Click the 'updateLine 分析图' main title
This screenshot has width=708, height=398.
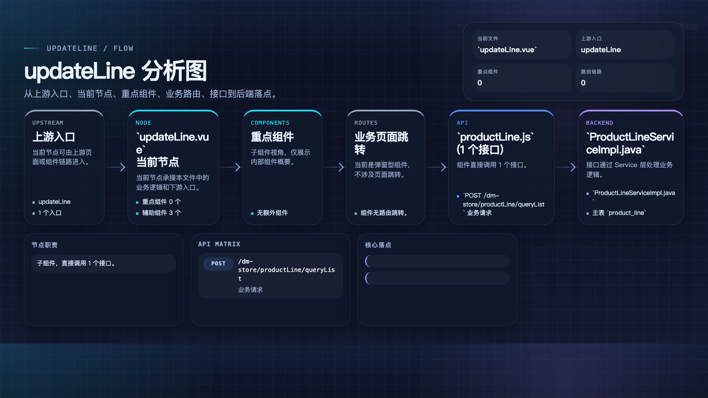(115, 71)
